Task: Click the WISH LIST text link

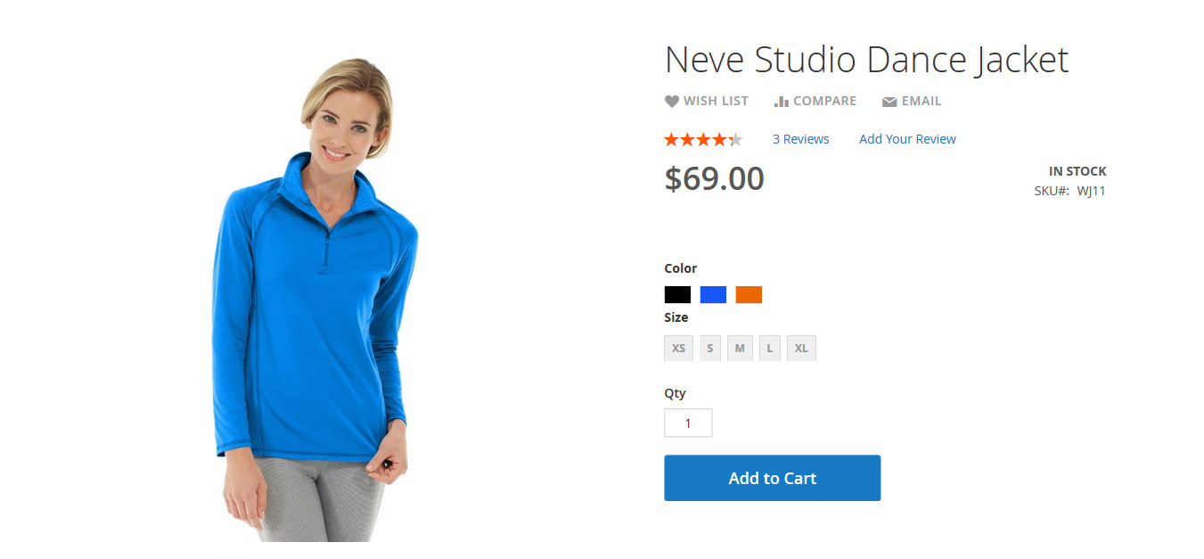Action: 716,102
